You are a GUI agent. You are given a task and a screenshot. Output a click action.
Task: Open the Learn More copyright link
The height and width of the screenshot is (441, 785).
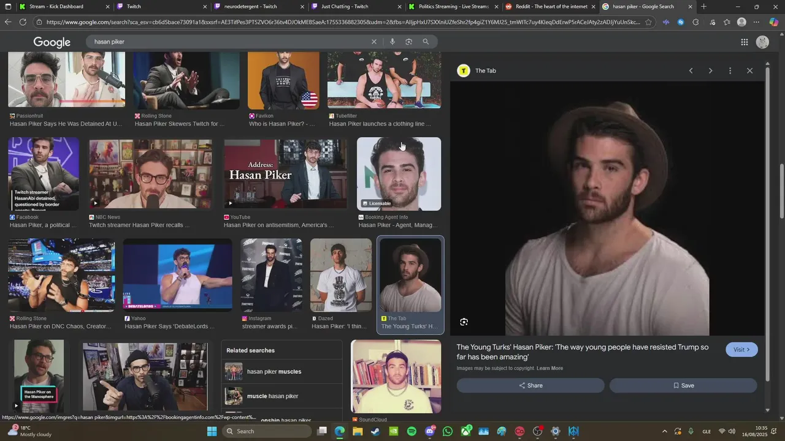pyautogui.click(x=549, y=368)
